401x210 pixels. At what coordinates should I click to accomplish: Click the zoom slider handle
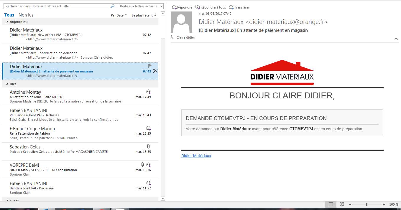point(367,204)
